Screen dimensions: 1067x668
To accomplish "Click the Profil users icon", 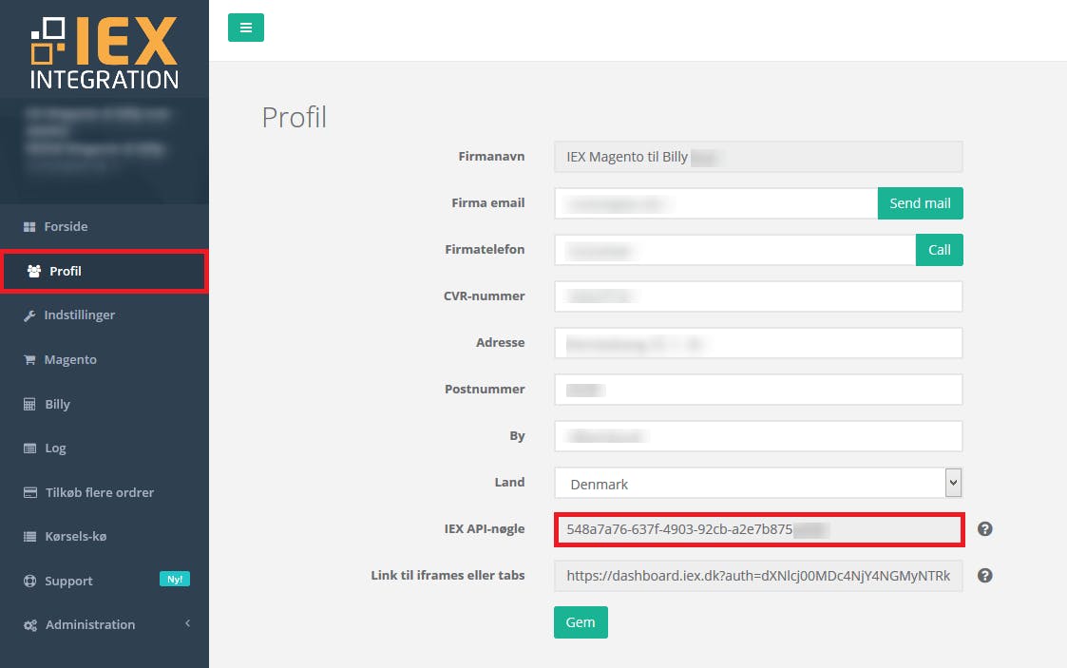I will tap(34, 271).
